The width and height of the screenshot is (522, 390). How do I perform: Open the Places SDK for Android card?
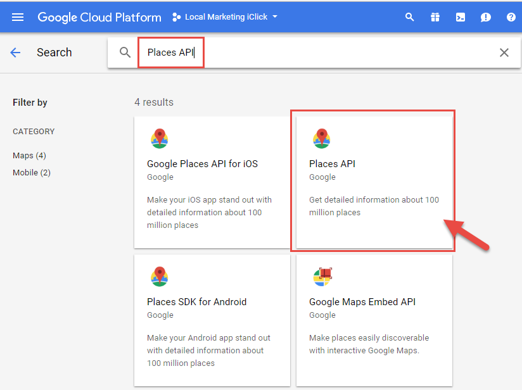click(212, 320)
